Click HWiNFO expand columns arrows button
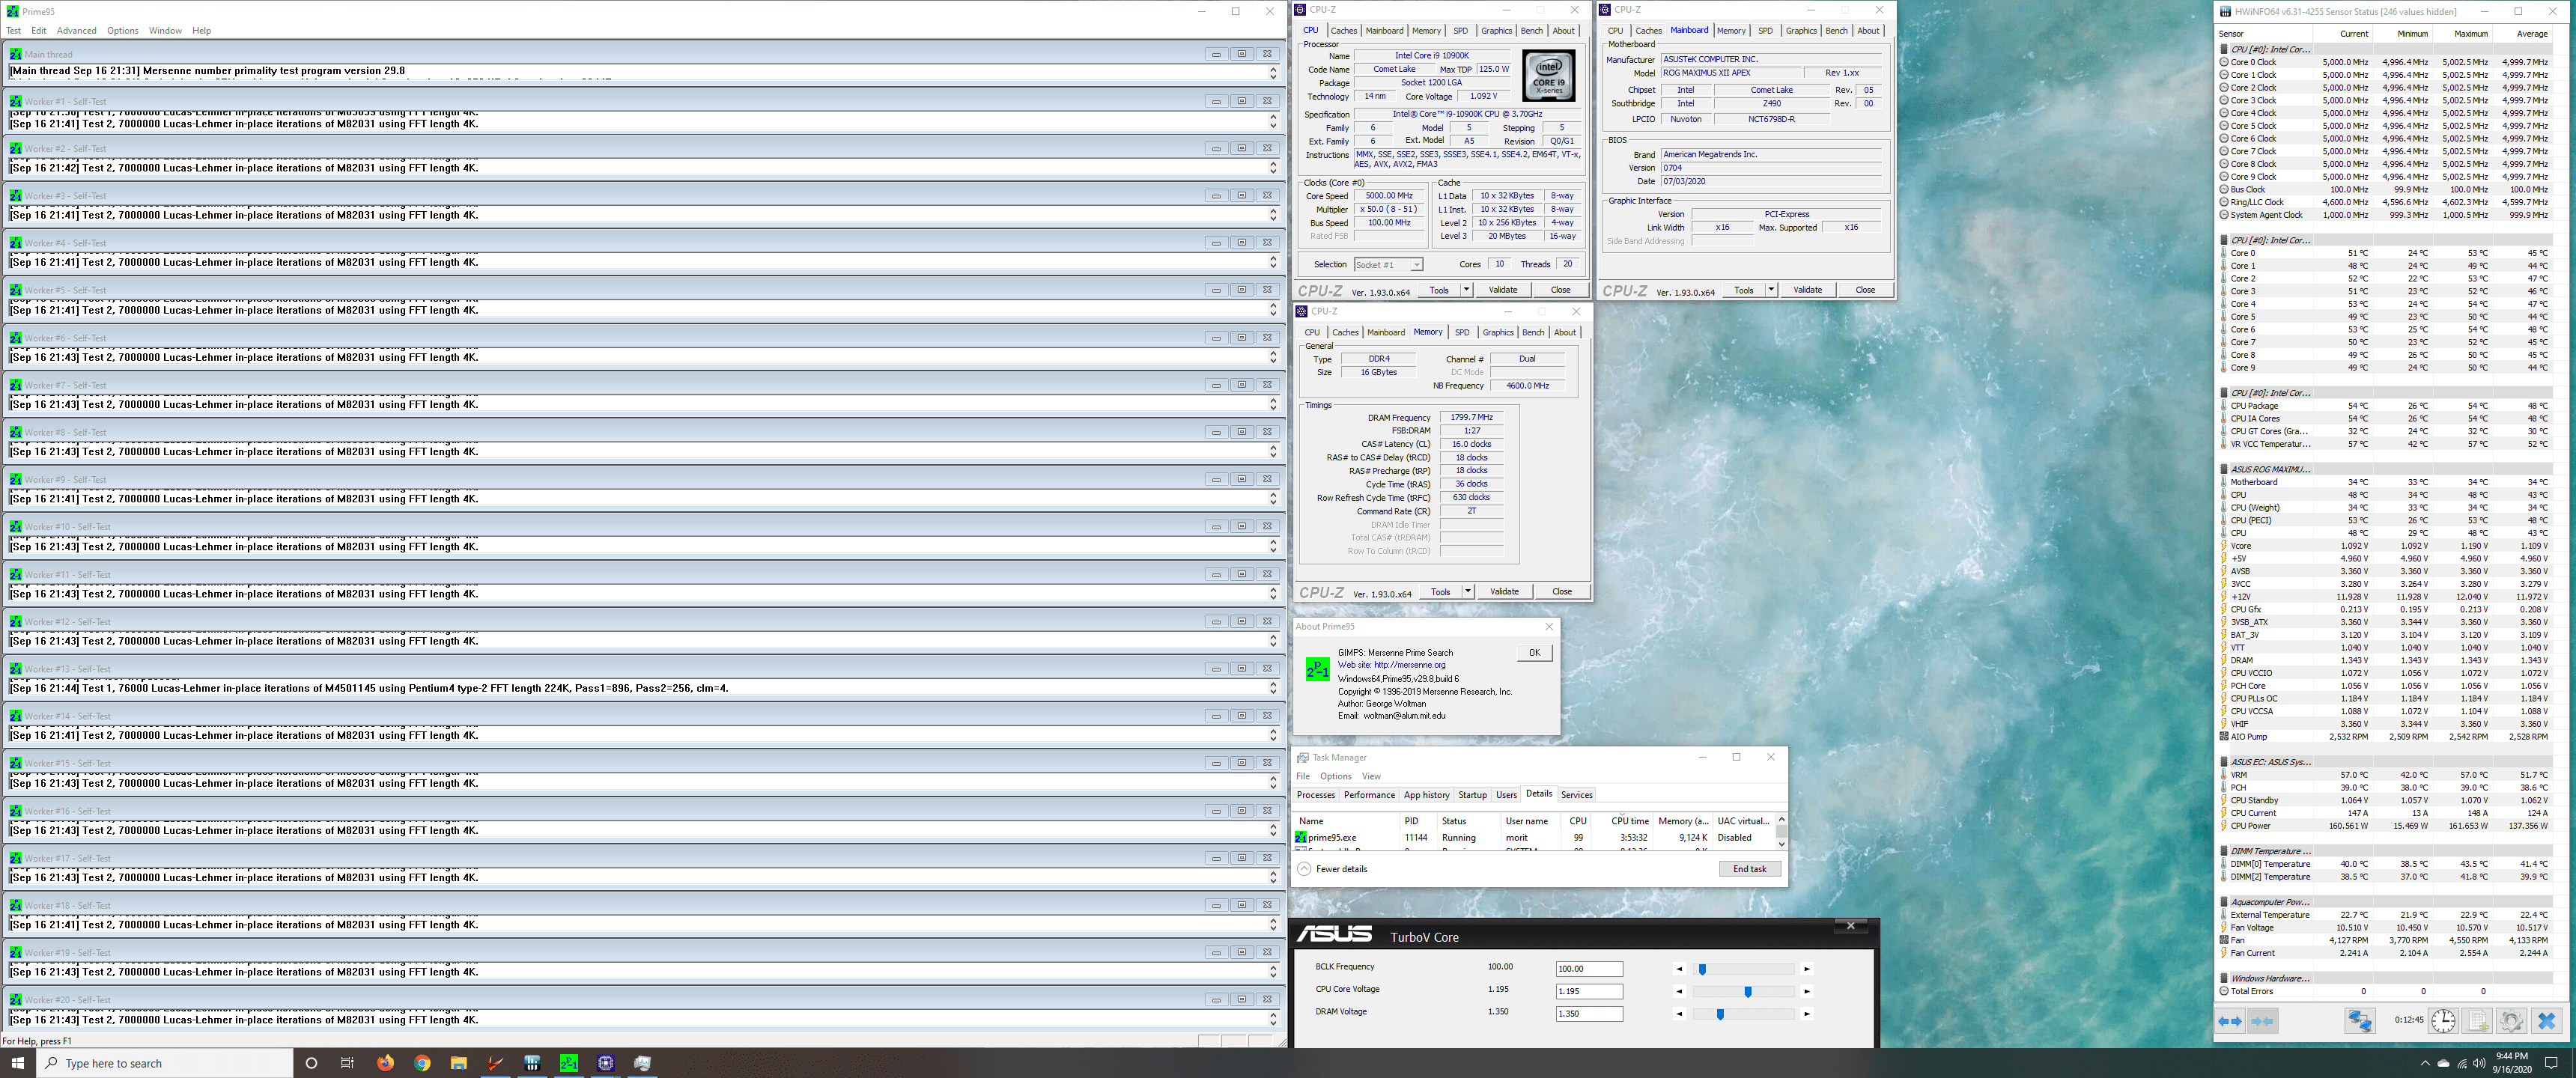This screenshot has height=1078, width=2576. (2230, 1021)
